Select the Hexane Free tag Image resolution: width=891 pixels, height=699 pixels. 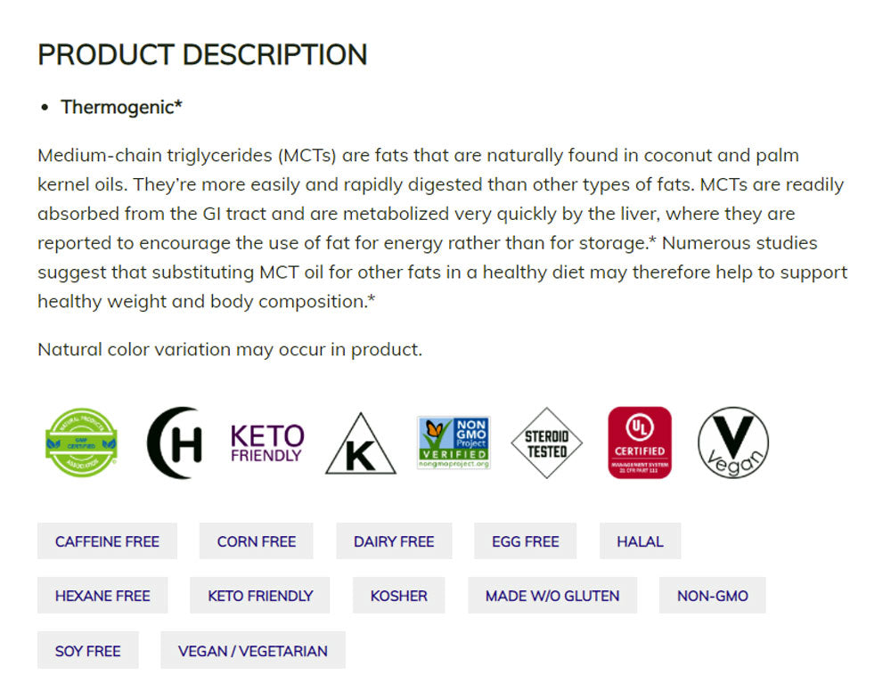[x=102, y=596]
